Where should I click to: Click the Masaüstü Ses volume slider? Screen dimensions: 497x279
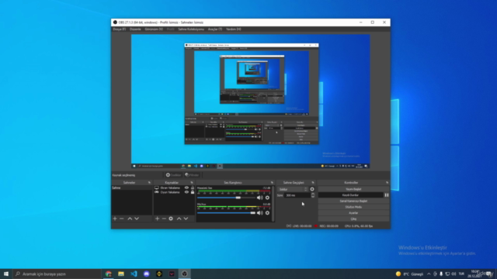tap(225, 198)
